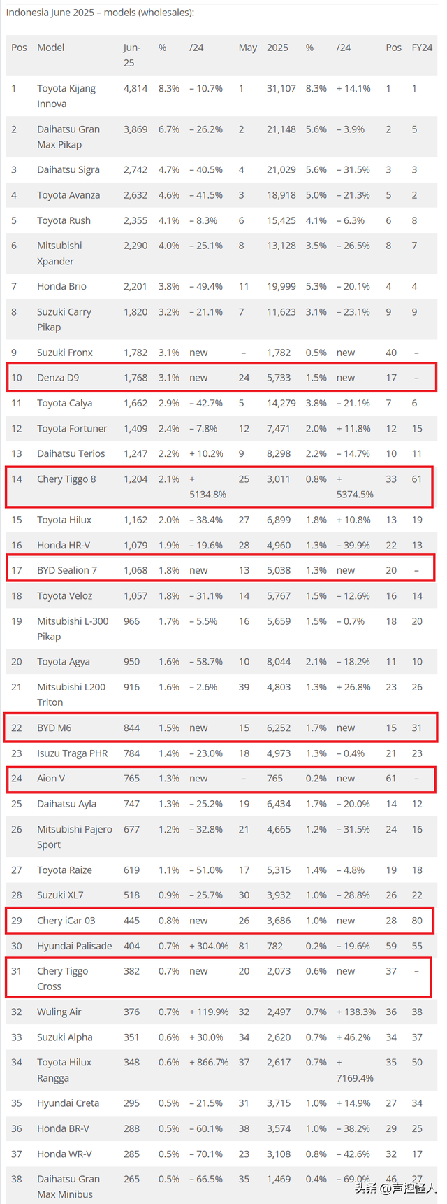Screen dimensions: 447x1204
Task: Select the "2025" column header
Action: click(x=277, y=48)
